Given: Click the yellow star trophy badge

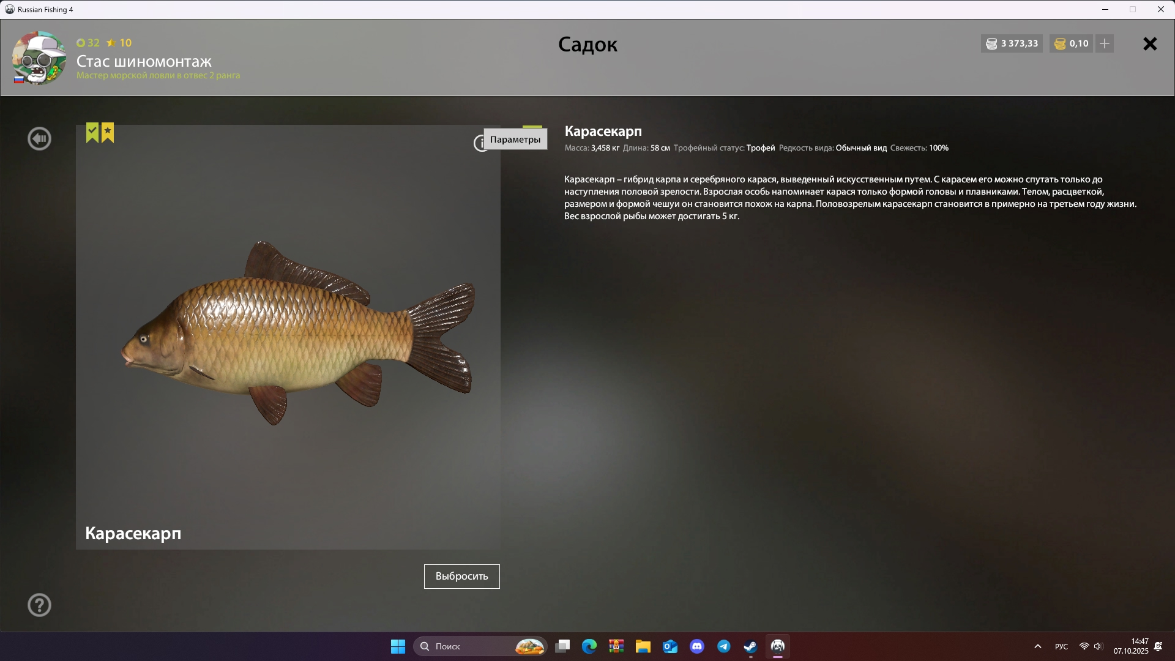Looking at the screenshot, I should (108, 132).
